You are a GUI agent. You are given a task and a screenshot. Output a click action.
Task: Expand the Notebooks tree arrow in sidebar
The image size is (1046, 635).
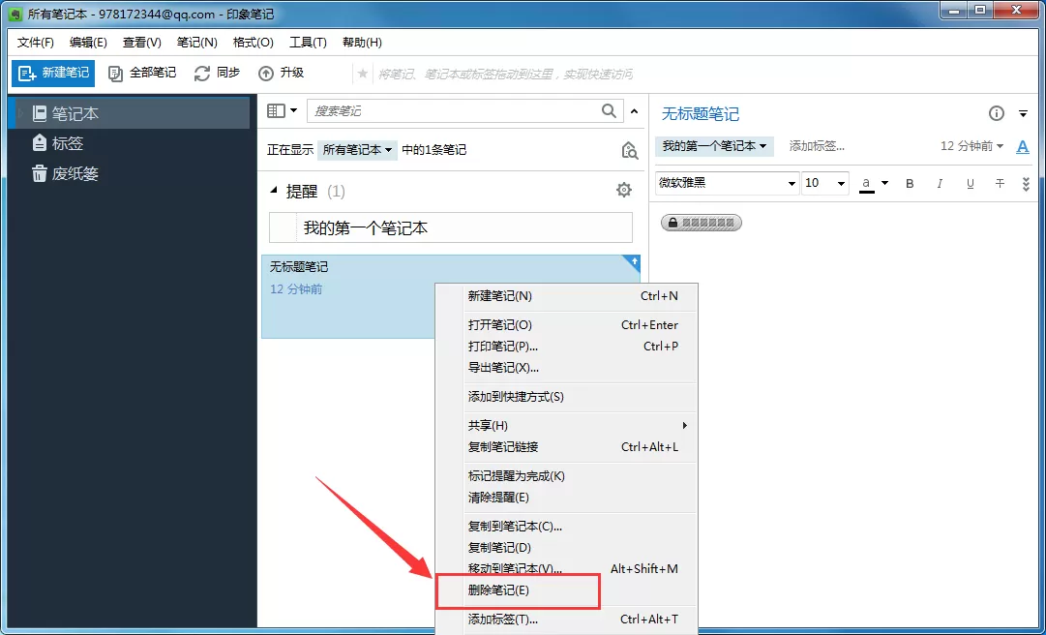20,113
